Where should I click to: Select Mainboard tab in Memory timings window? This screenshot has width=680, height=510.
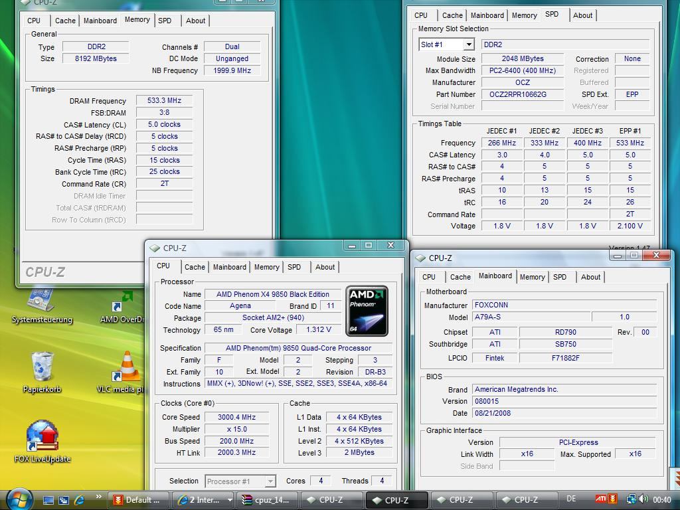point(100,21)
